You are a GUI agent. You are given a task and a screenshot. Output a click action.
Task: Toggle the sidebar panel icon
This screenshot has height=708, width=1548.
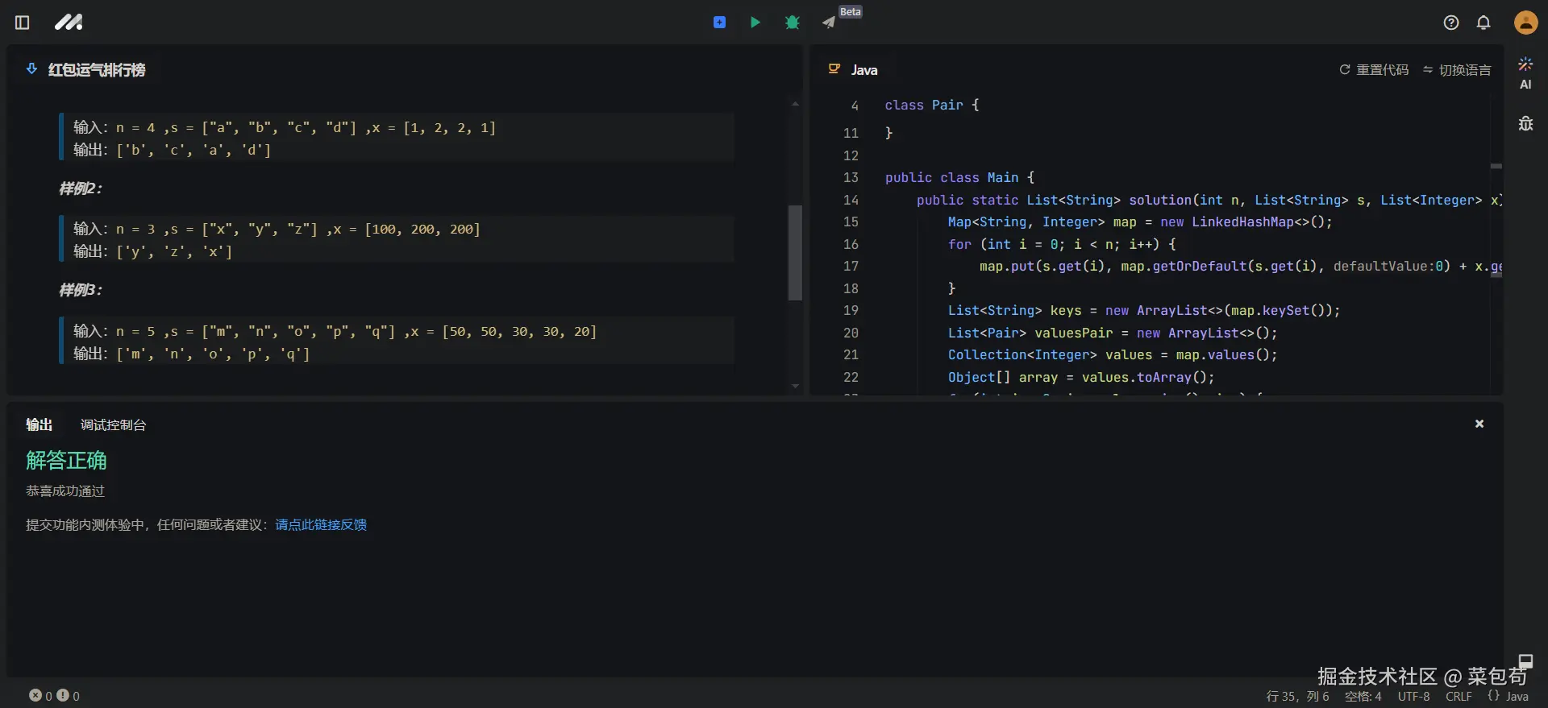[x=23, y=23]
